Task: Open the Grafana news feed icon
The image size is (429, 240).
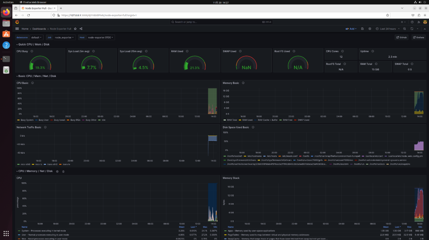Action: pos(418,22)
